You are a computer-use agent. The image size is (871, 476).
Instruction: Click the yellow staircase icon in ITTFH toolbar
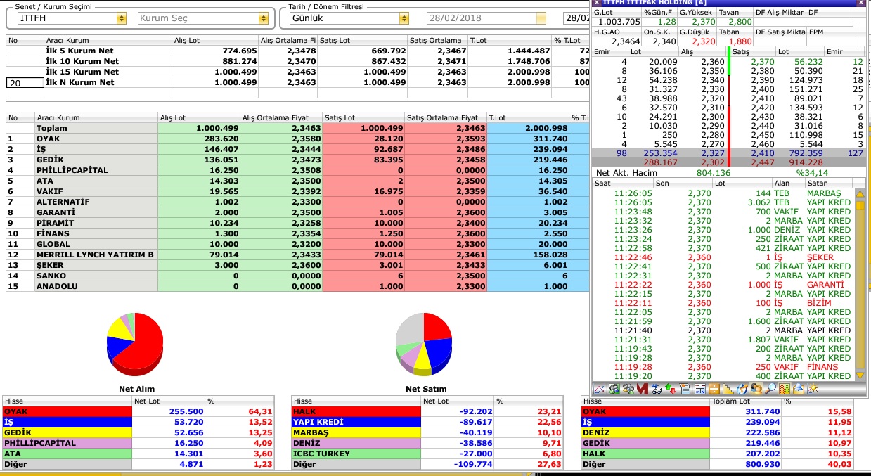coord(728,388)
